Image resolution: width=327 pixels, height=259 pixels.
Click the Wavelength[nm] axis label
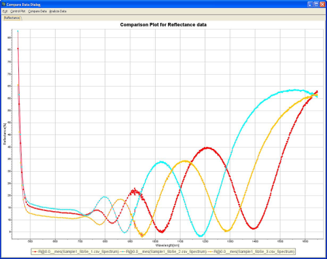pyautogui.click(x=167, y=245)
